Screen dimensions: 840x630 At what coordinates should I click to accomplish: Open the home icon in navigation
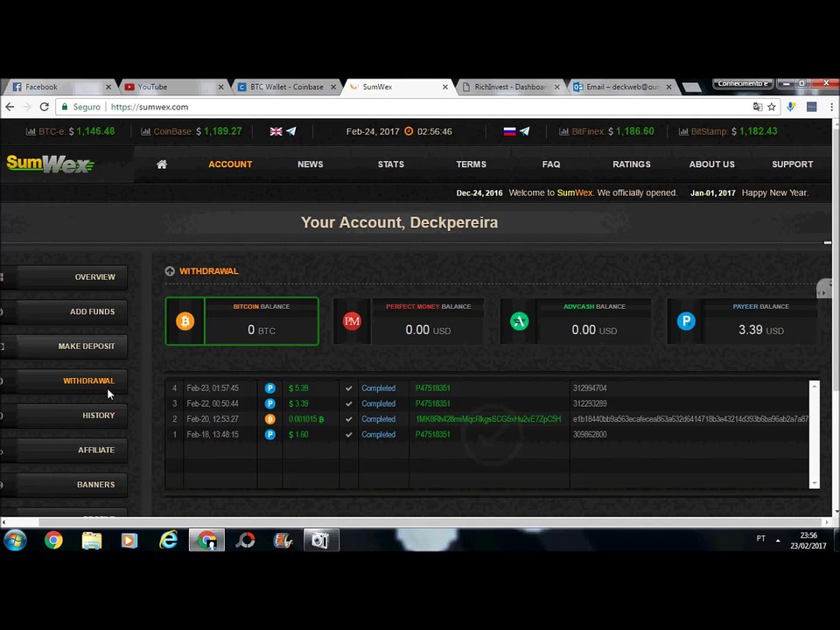pos(162,164)
